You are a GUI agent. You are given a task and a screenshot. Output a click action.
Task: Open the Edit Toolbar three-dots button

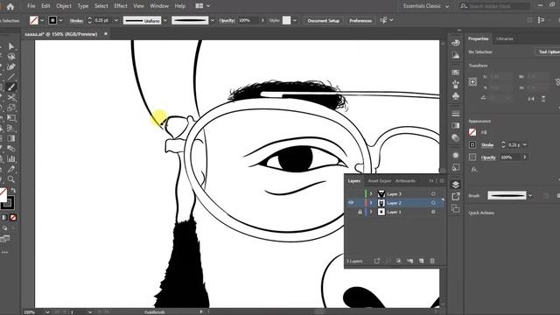tap(4, 252)
